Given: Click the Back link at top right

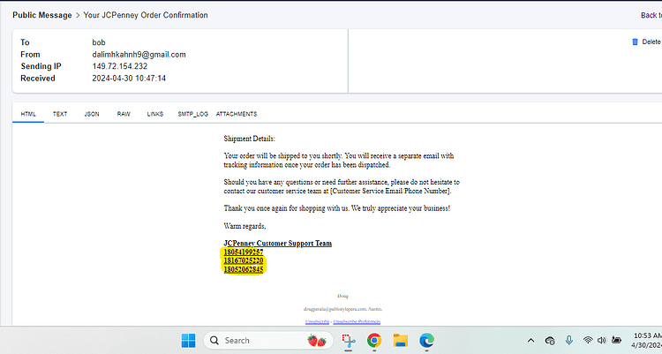Looking at the screenshot, I should click(651, 15).
